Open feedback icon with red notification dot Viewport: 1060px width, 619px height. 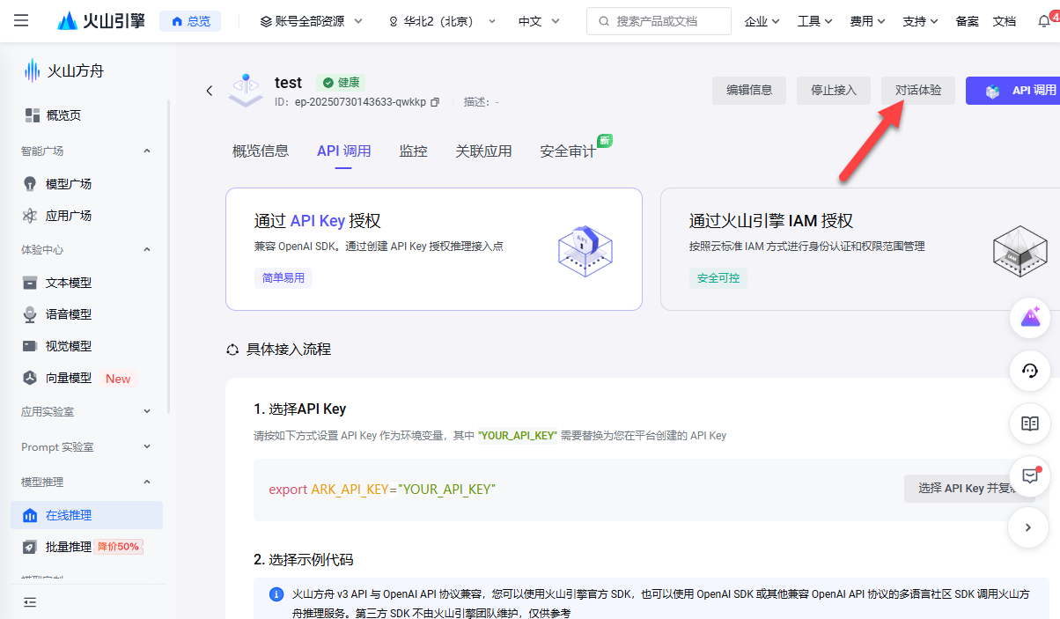pyautogui.click(x=1030, y=476)
